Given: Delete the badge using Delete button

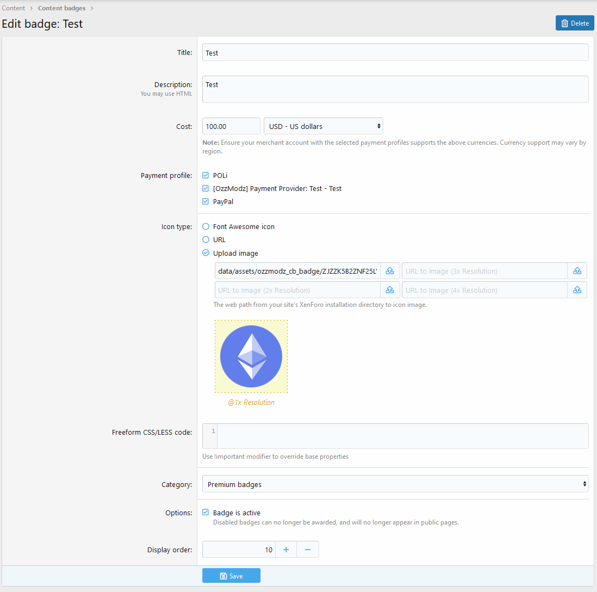Looking at the screenshot, I should tap(575, 23).
